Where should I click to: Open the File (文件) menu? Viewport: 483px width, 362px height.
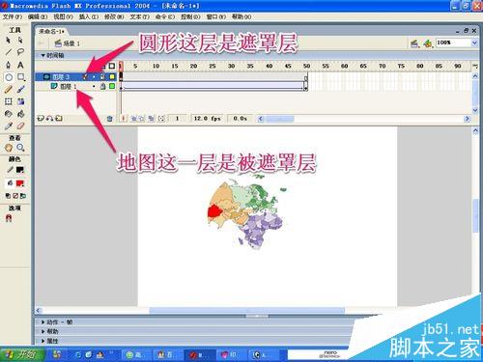pyautogui.click(x=13, y=16)
